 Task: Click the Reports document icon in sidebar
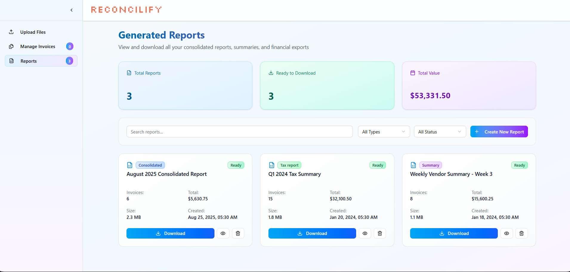(11, 61)
